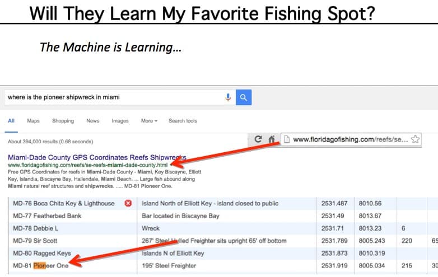Click latitude value 2531.919

coord(334,266)
